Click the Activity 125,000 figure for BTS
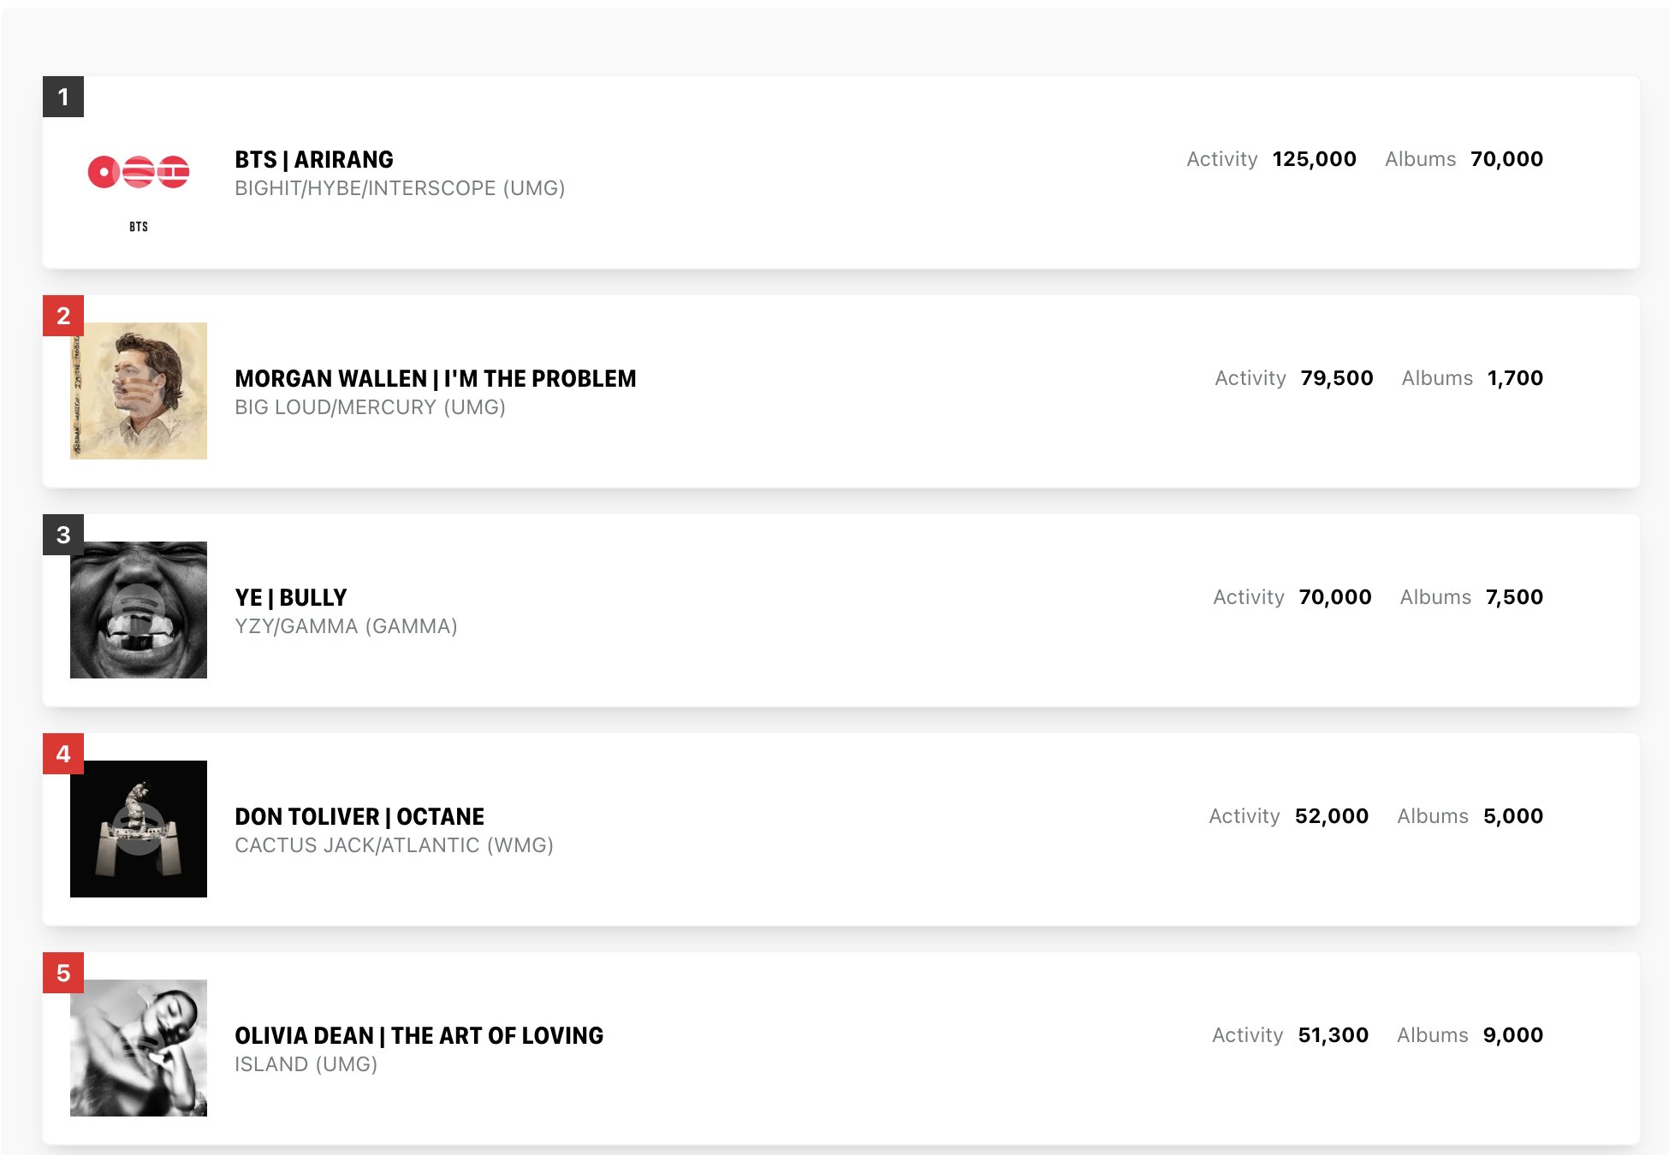 coord(1314,159)
